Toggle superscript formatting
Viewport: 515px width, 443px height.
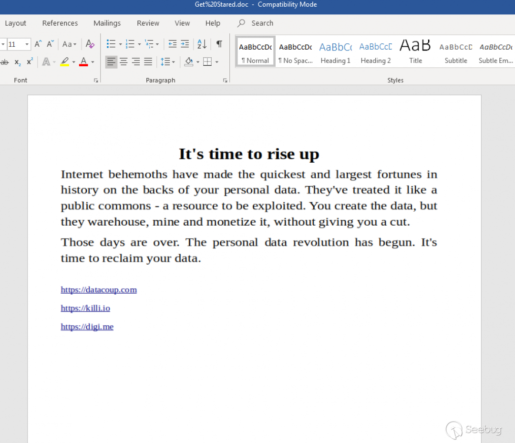coord(30,62)
